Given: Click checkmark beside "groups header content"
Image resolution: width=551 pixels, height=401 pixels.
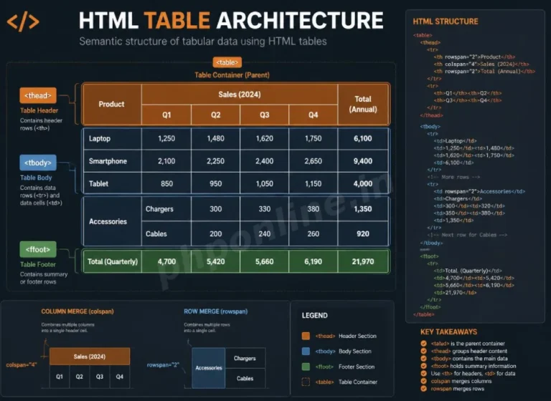Looking at the screenshot, I should click(423, 351).
